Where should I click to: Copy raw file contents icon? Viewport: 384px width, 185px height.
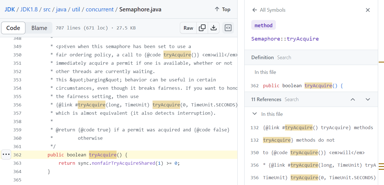tap(202, 28)
